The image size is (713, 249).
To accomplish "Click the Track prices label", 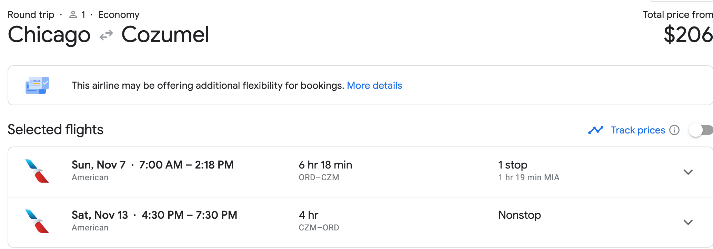I will pyautogui.click(x=638, y=130).
